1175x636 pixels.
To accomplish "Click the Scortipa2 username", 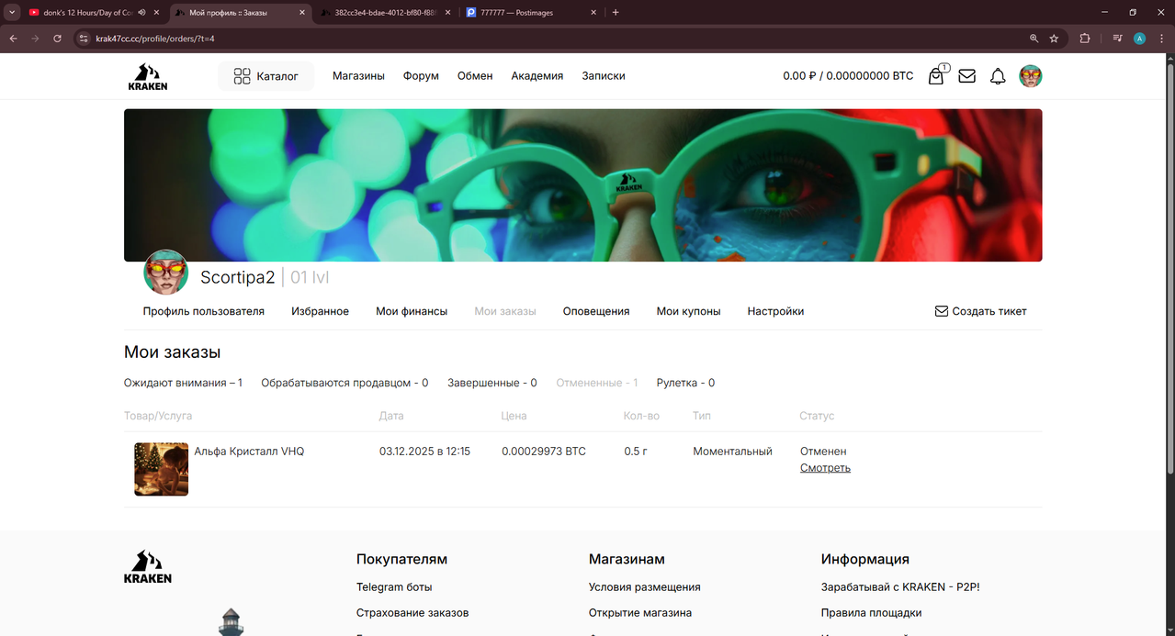I will tap(238, 277).
